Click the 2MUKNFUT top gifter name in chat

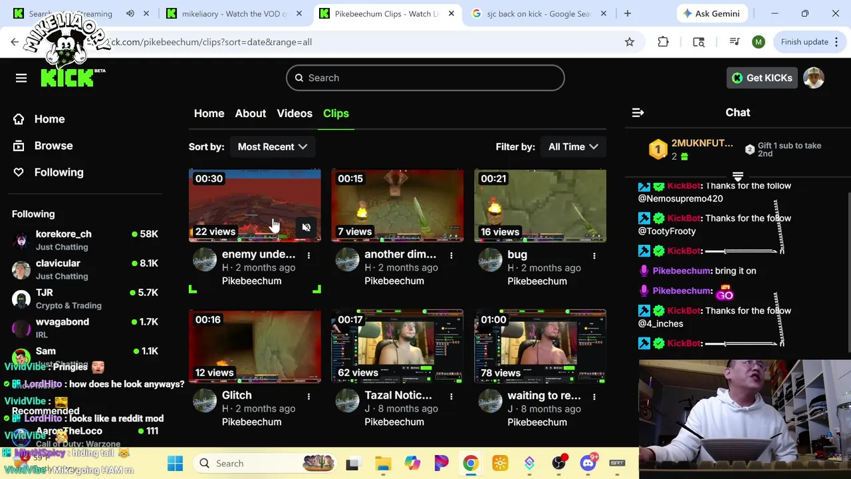[x=702, y=143]
